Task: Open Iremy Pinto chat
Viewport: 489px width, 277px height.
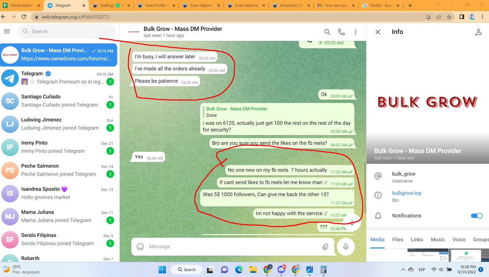Action: (58, 147)
